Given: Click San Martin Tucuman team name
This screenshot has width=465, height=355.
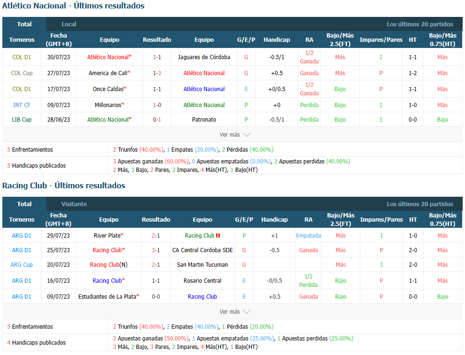Looking at the screenshot, I should click(x=202, y=265).
